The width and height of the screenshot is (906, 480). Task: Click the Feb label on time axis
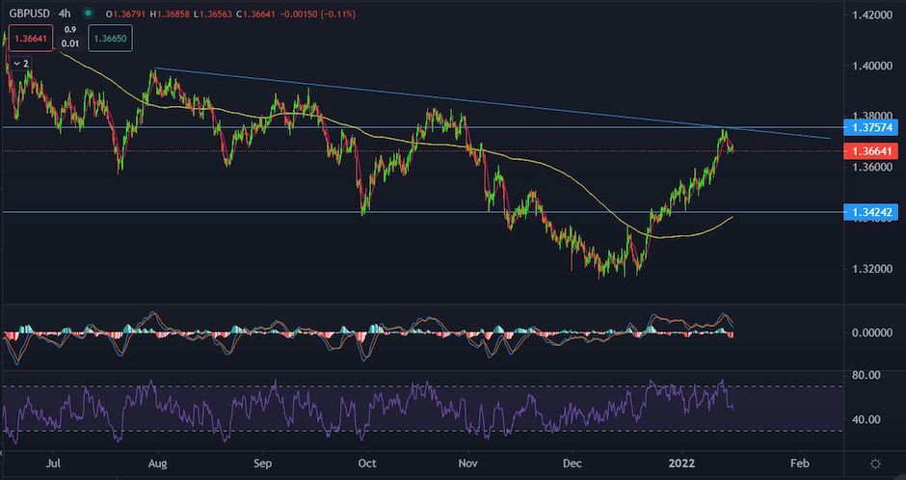pos(798,464)
